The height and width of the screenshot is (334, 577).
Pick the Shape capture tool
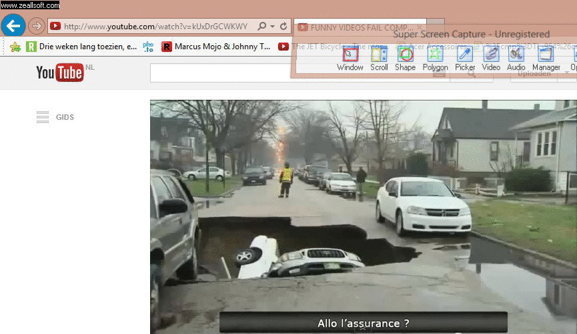(x=405, y=58)
